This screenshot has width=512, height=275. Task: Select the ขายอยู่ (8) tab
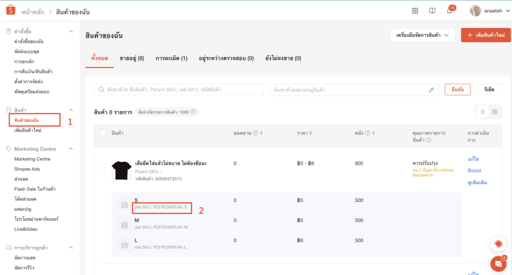(132, 58)
